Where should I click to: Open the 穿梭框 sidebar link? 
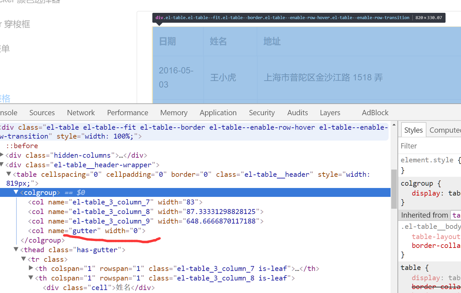click(15, 24)
